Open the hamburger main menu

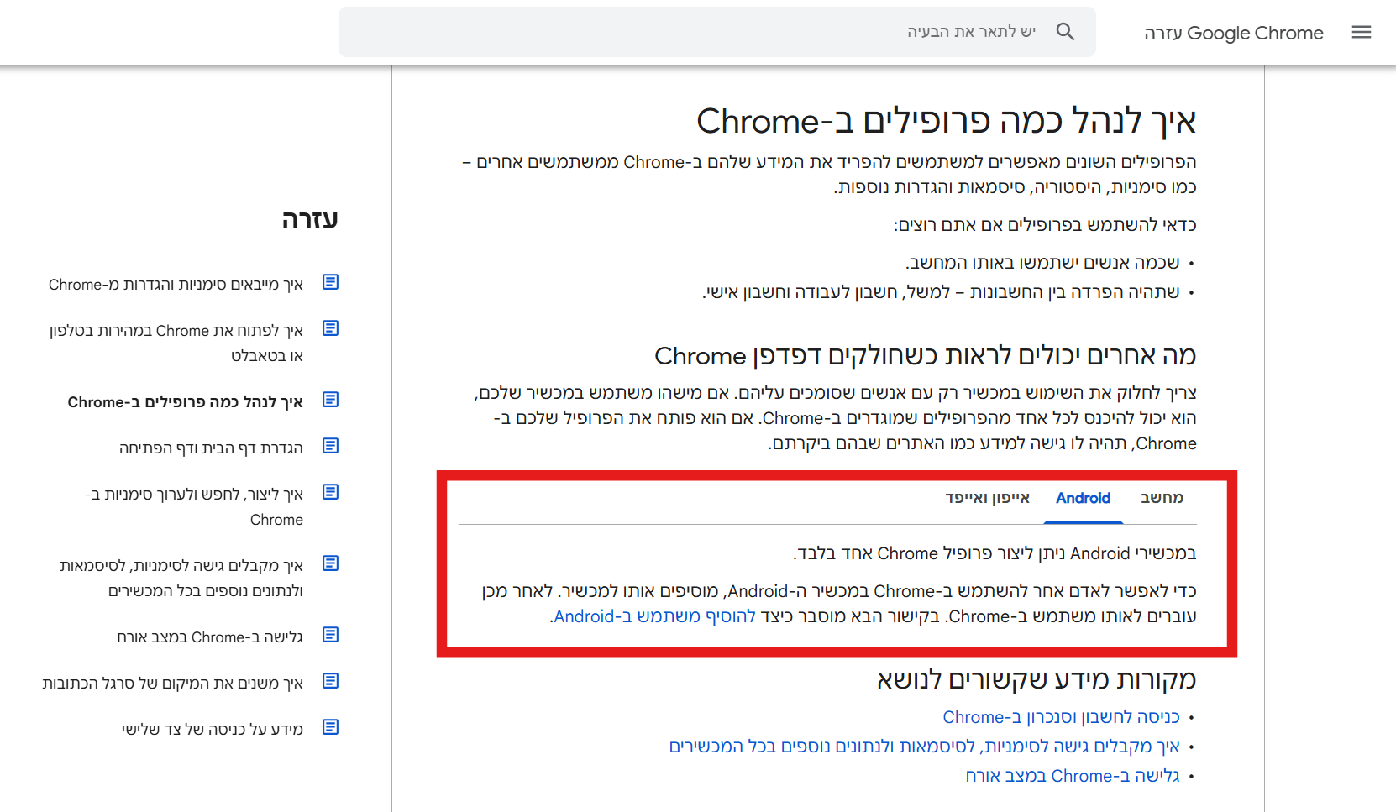1361,32
